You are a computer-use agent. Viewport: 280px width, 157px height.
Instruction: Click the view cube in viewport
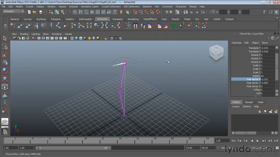[x=216, y=52]
